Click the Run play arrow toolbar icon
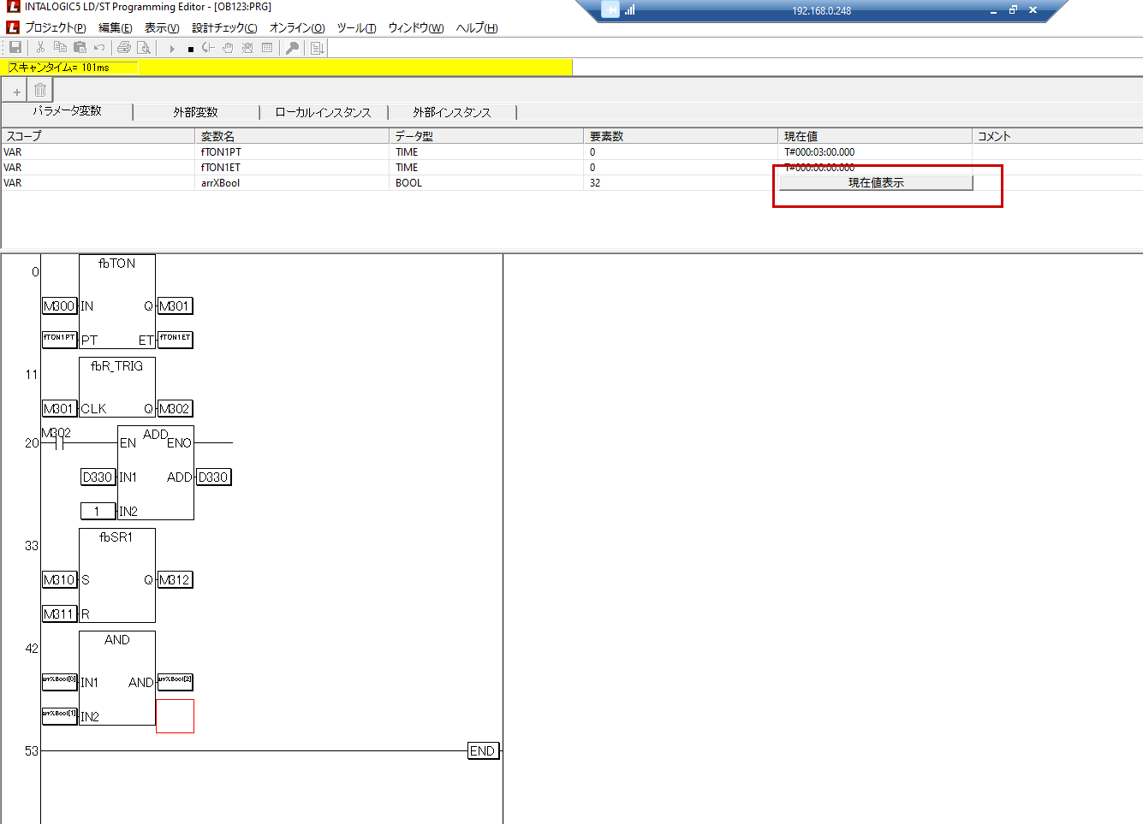 [172, 49]
